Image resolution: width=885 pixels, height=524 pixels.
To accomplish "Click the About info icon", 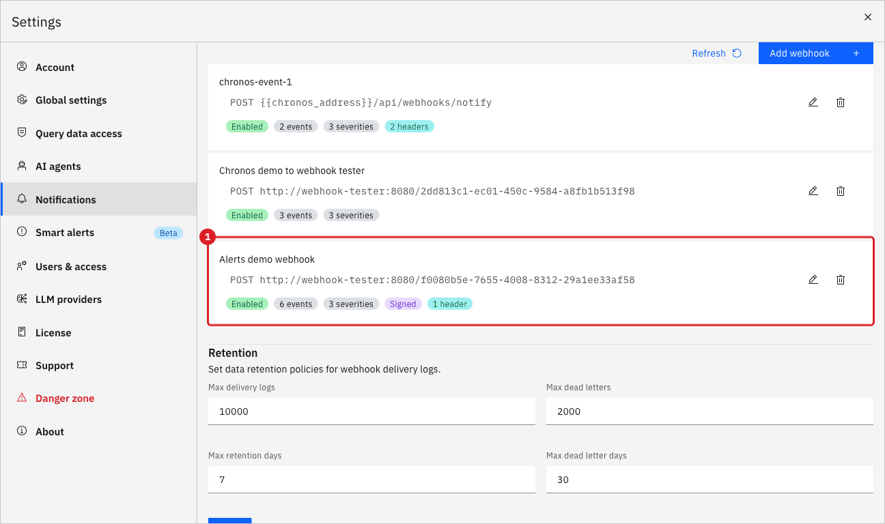I will 22,431.
